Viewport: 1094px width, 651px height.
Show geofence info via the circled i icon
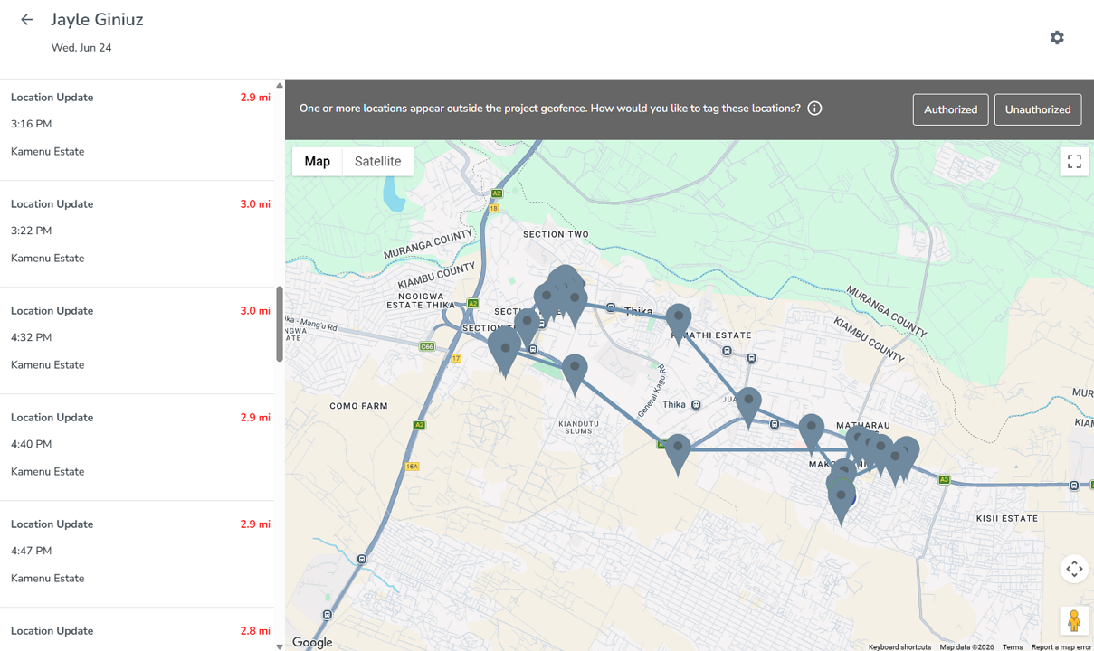coord(814,108)
